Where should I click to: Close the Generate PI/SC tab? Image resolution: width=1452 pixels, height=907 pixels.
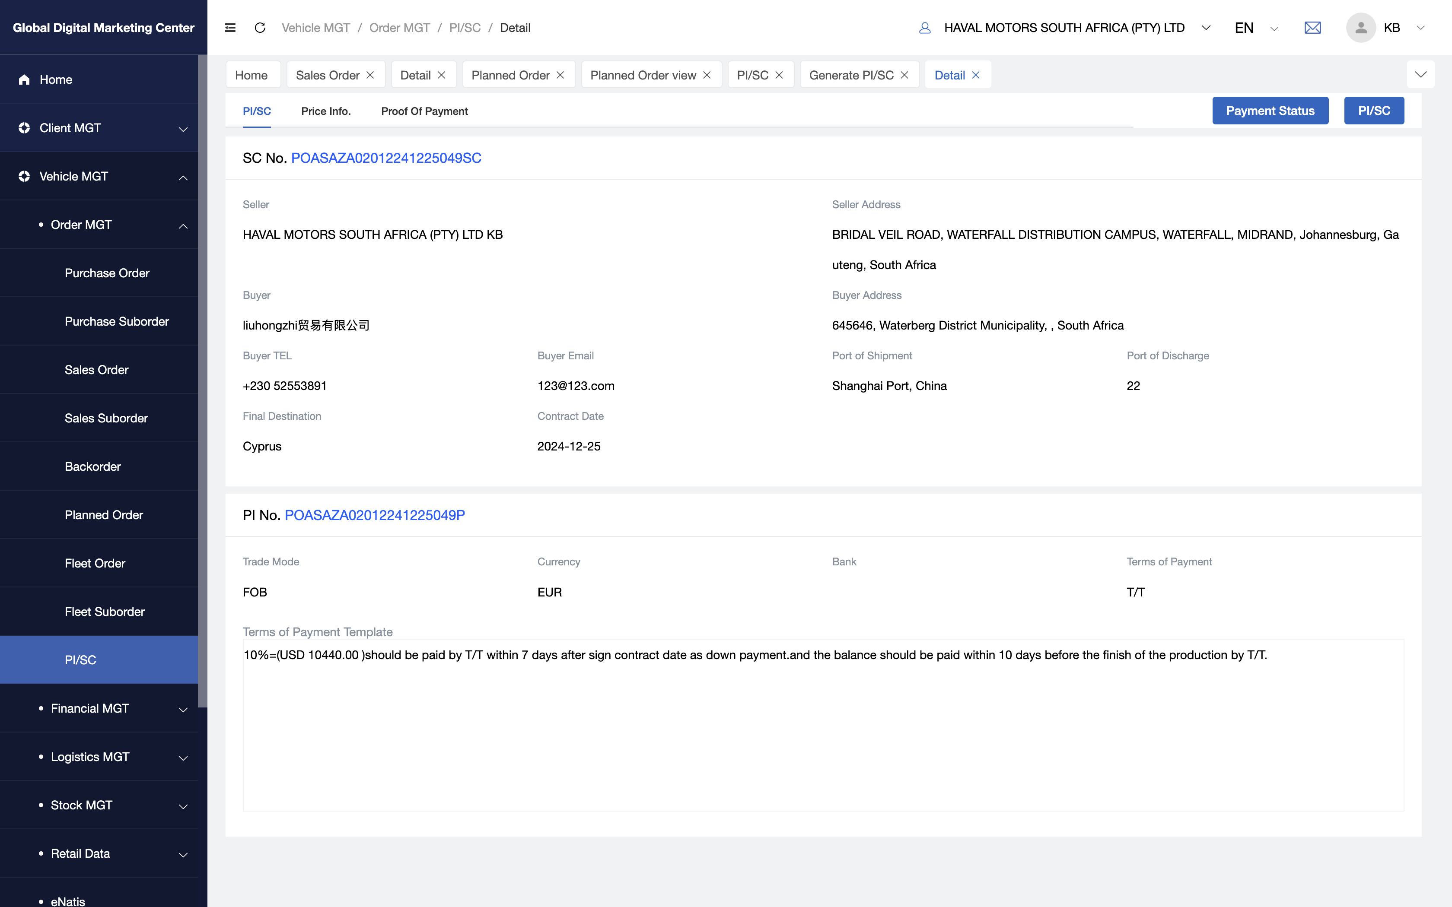904,75
